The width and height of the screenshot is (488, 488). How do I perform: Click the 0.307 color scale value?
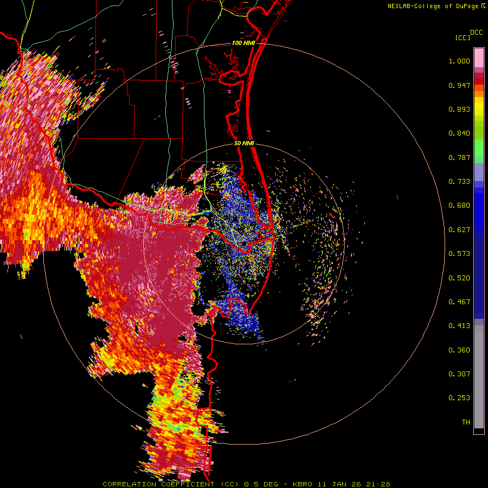pos(459,374)
